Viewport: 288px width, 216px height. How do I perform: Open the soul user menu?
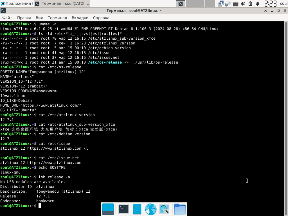coord(283,3)
